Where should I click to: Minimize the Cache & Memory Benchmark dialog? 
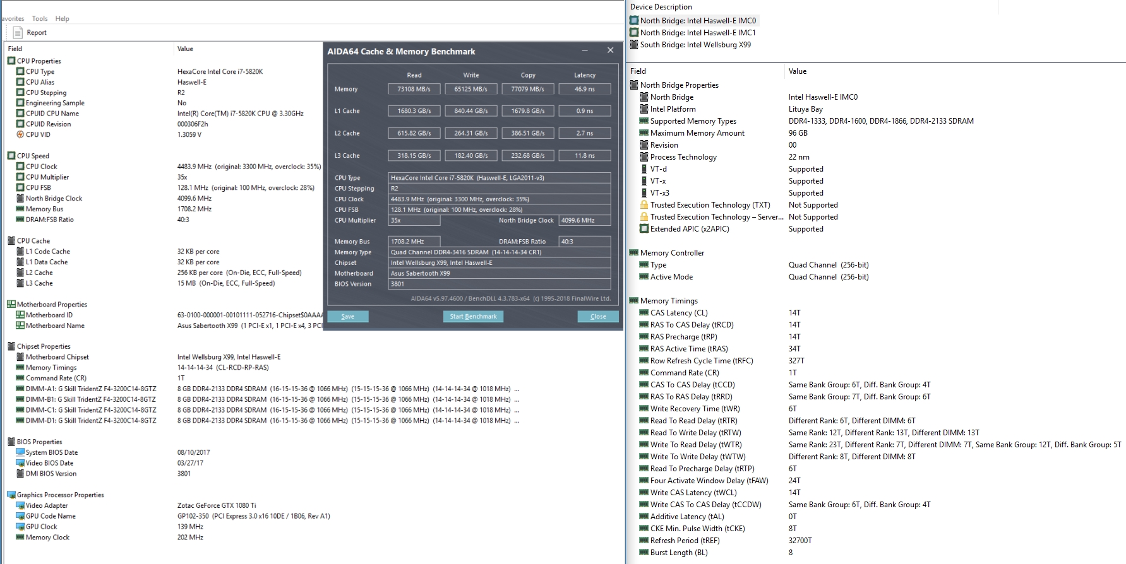click(x=585, y=50)
